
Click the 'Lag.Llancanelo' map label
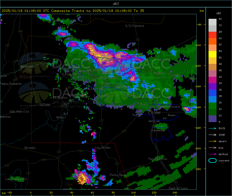[x=16, y=179]
